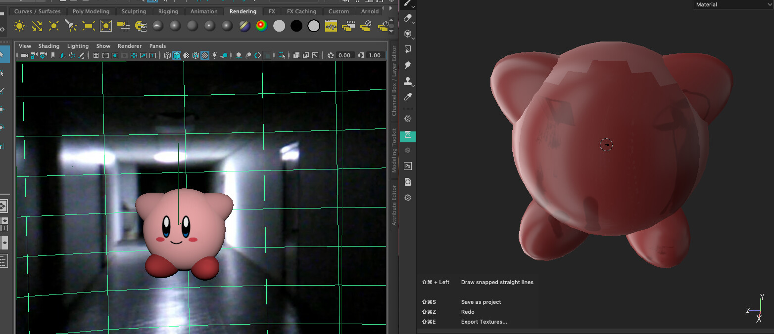Select the rainbow ramp shader swatch on the shelf

tap(261, 26)
